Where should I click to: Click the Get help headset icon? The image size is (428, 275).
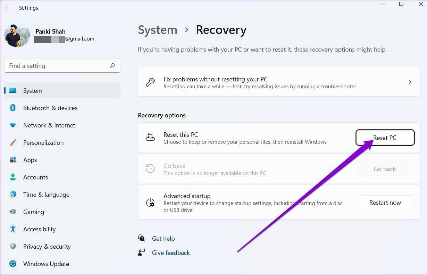[x=141, y=238]
